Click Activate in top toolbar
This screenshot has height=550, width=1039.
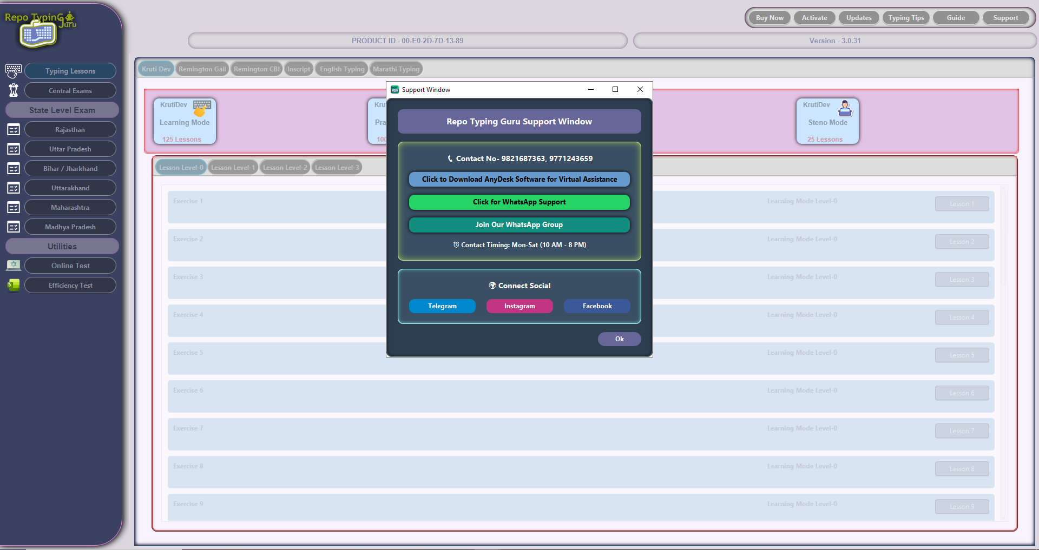814,18
